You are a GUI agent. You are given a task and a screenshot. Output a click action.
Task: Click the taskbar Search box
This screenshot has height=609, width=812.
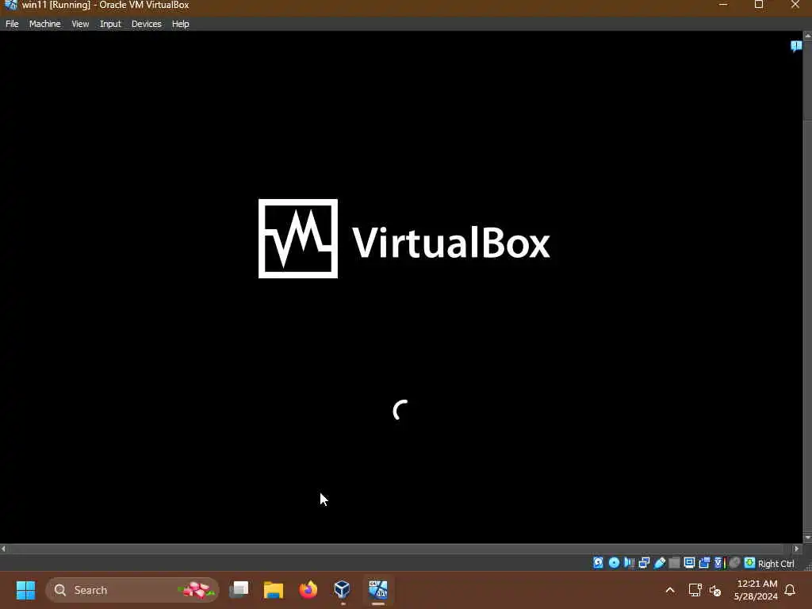(132, 590)
